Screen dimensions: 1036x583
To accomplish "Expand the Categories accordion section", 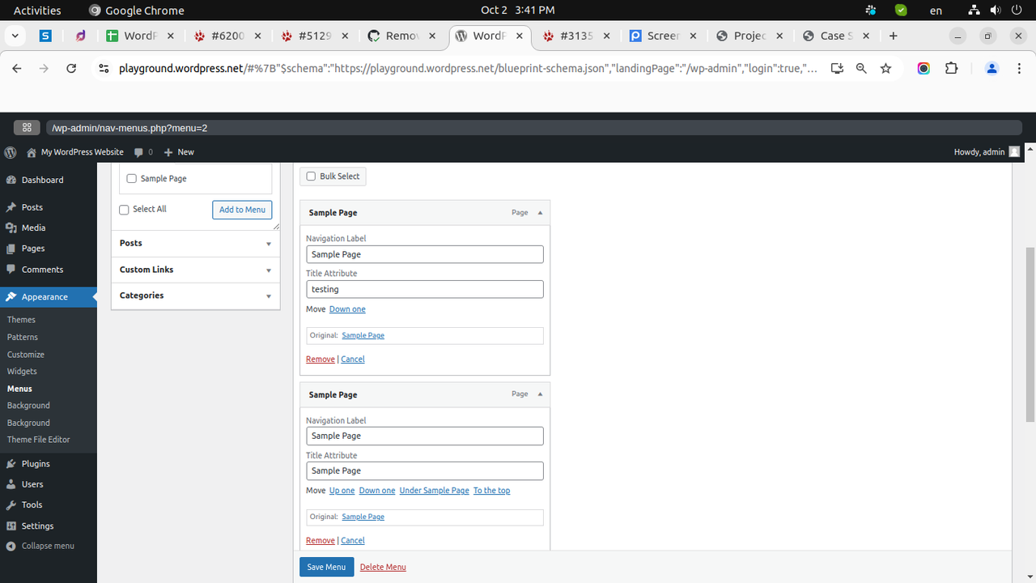I will [x=196, y=296].
